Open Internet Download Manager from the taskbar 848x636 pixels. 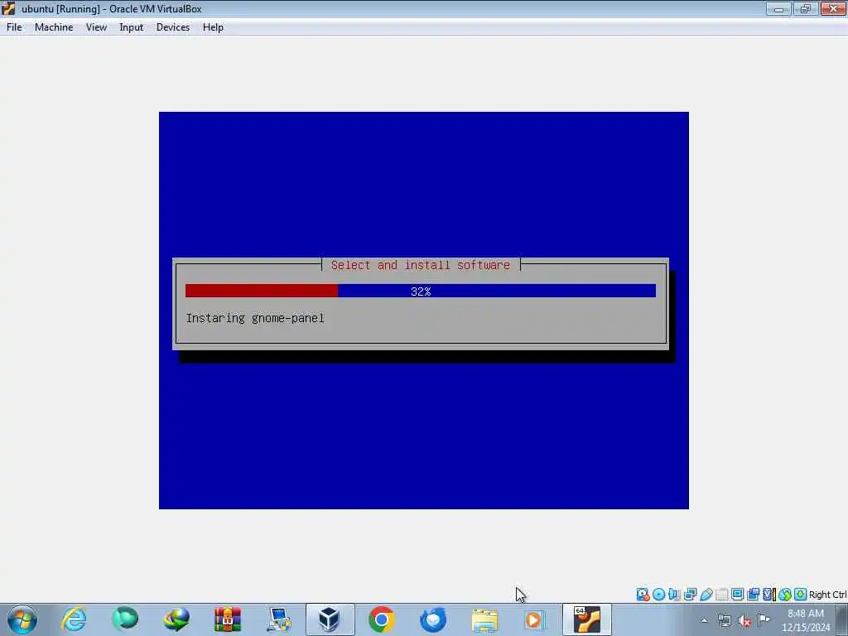(x=176, y=619)
